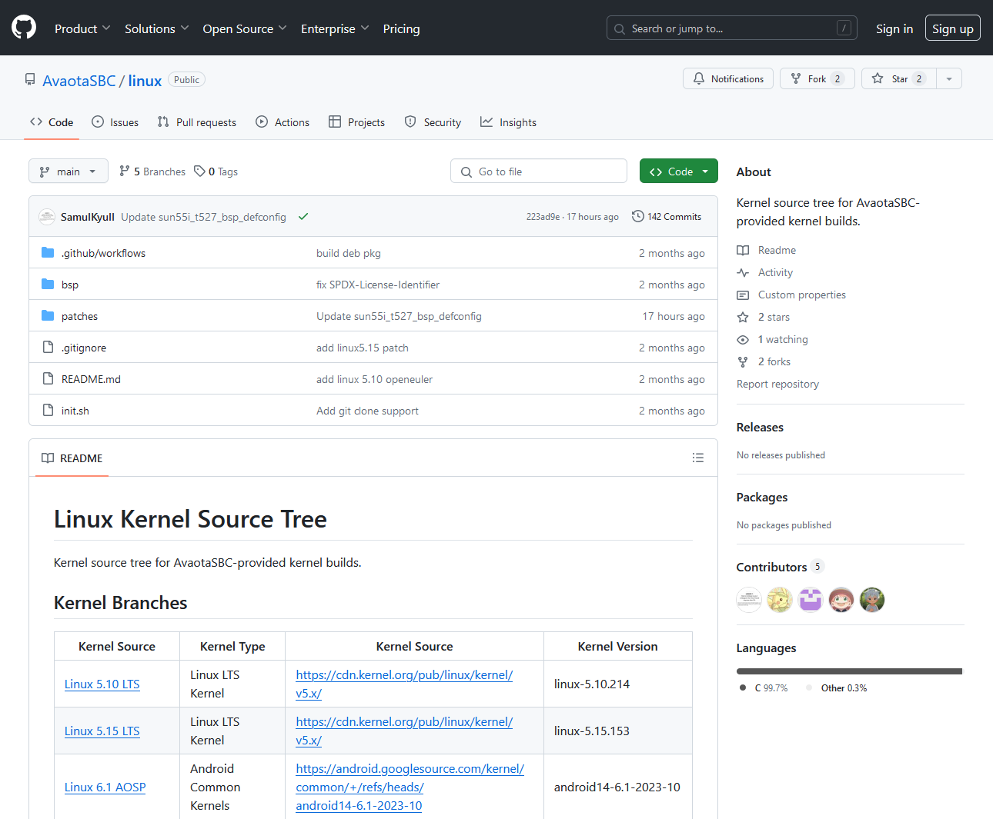Click the repository icon beside AvaotaSBC
The width and height of the screenshot is (993, 819).
click(30, 79)
